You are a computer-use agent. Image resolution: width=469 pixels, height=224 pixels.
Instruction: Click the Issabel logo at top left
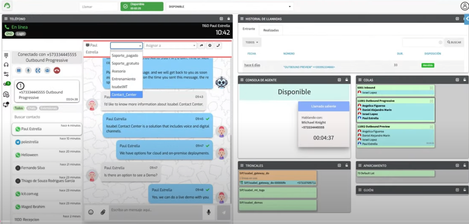6,5
